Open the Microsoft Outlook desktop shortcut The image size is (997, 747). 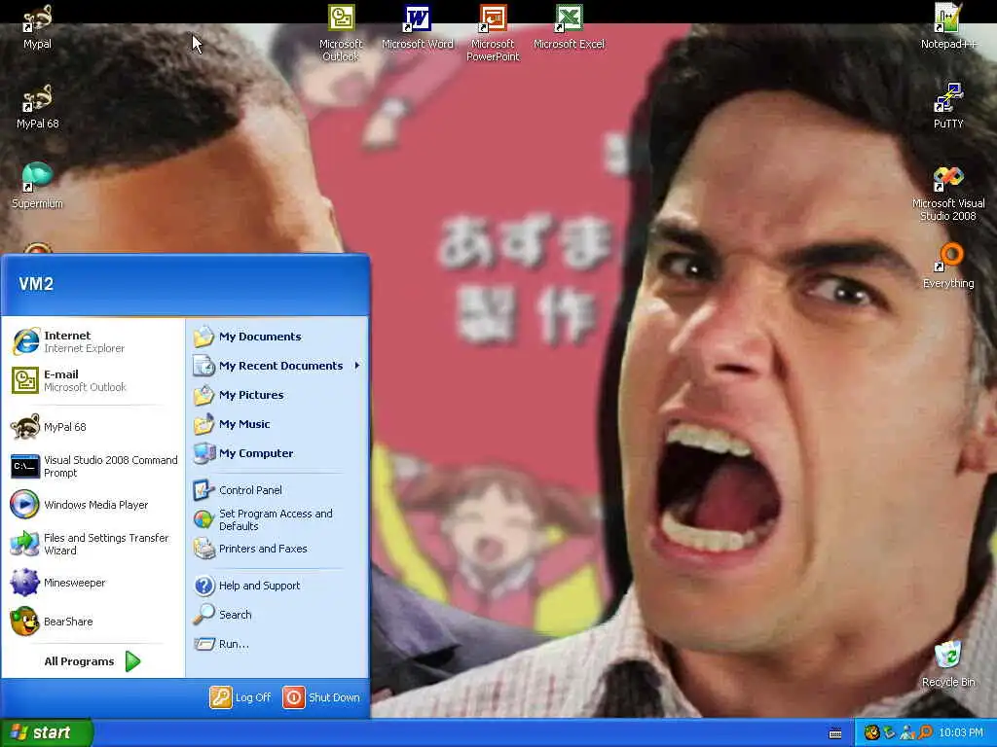[x=341, y=33]
